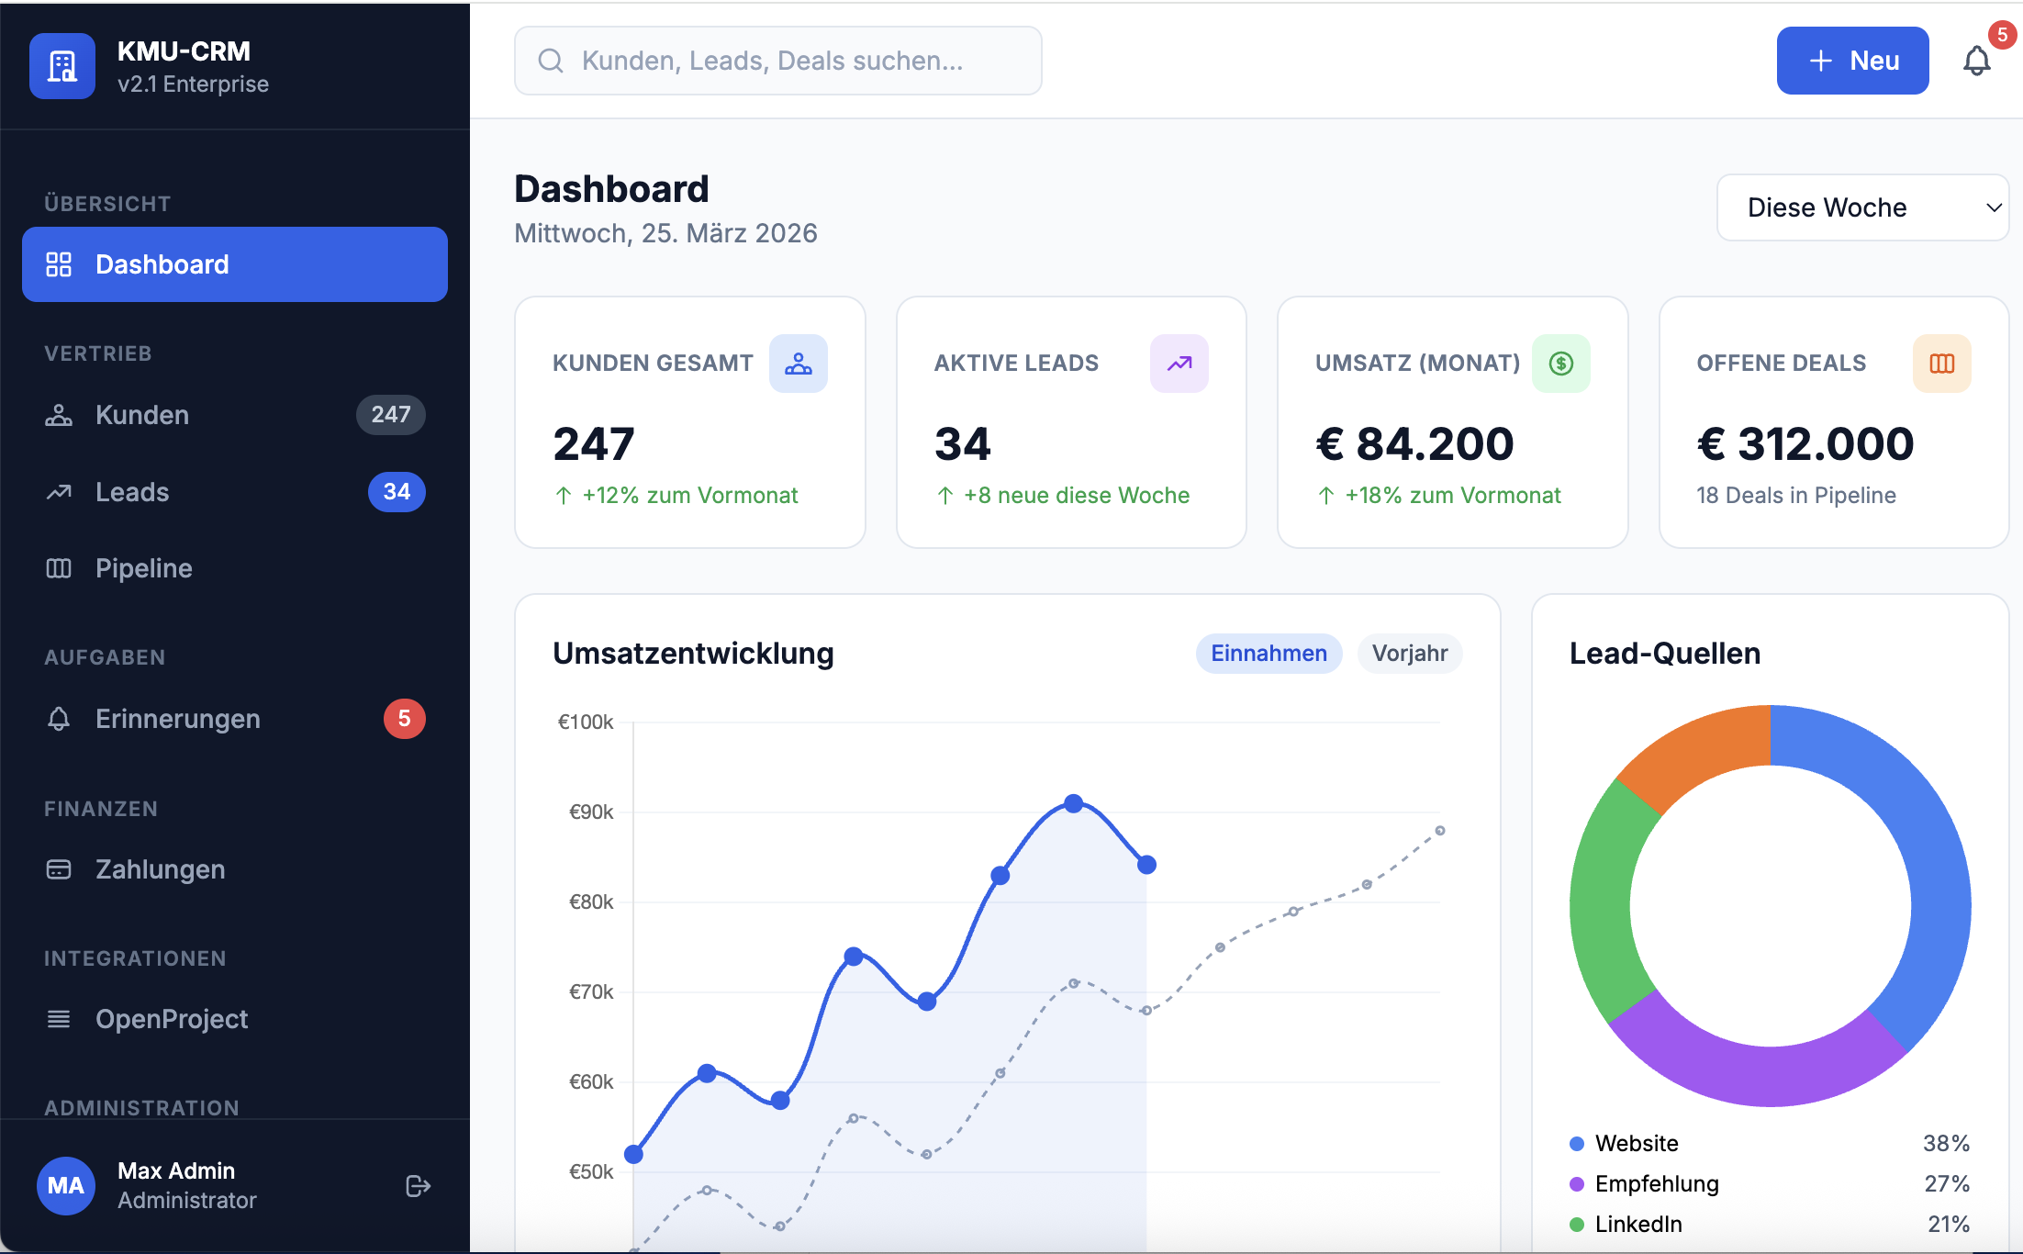Click the logout icon beside Max Admin
This screenshot has height=1254, width=2023.
(418, 1186)
